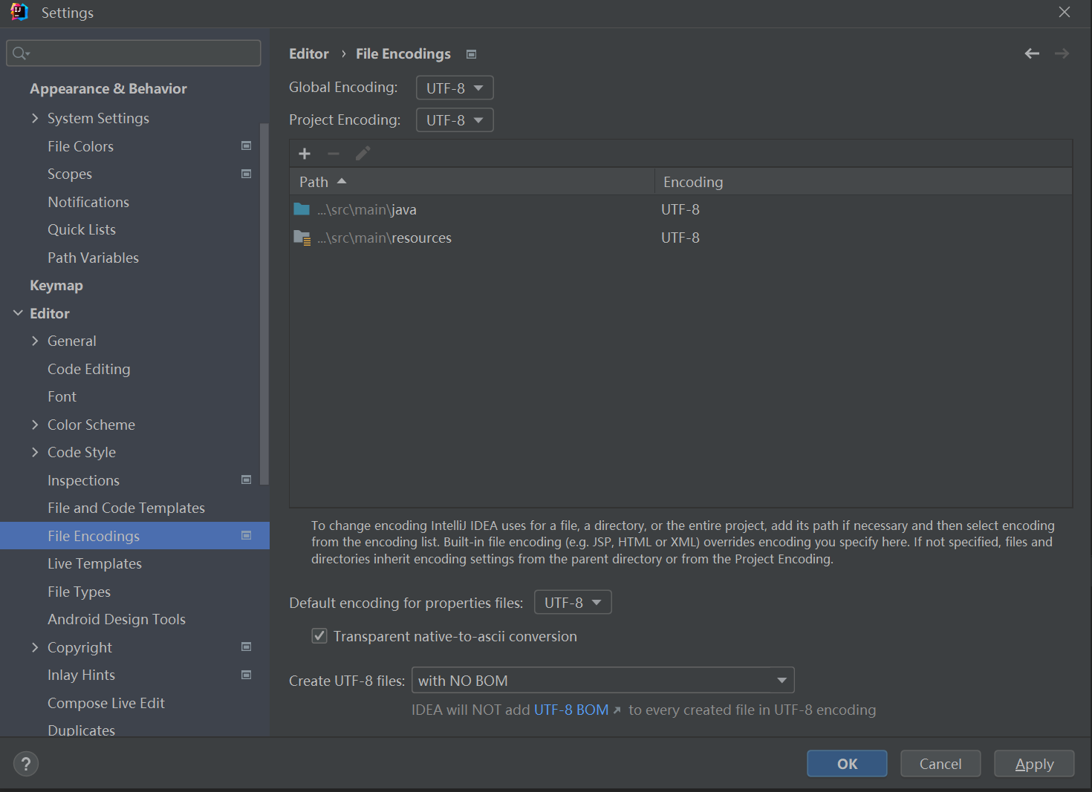
Task: Click the indicator icon next to Inspections
Action: pos(246,480)
